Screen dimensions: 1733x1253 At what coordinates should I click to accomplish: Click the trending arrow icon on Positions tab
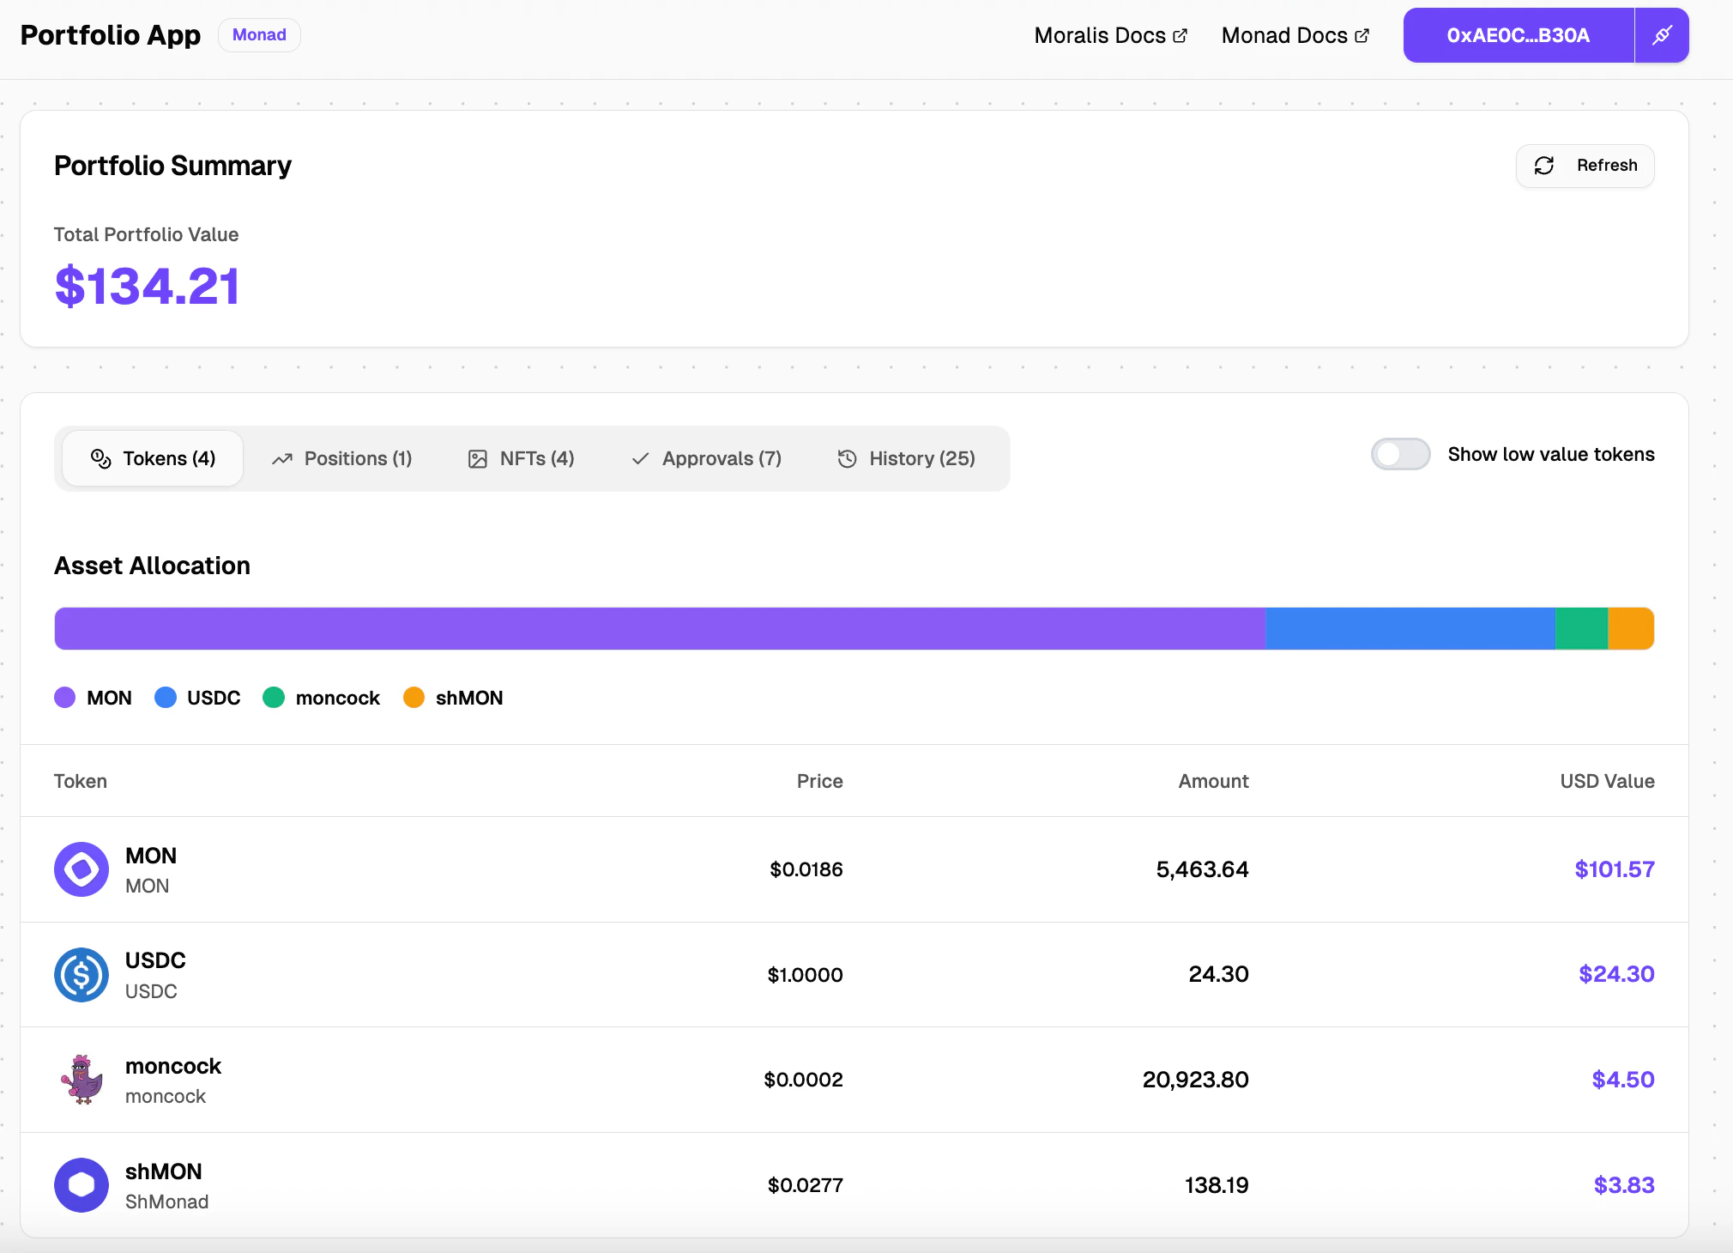tap(282, 458)
